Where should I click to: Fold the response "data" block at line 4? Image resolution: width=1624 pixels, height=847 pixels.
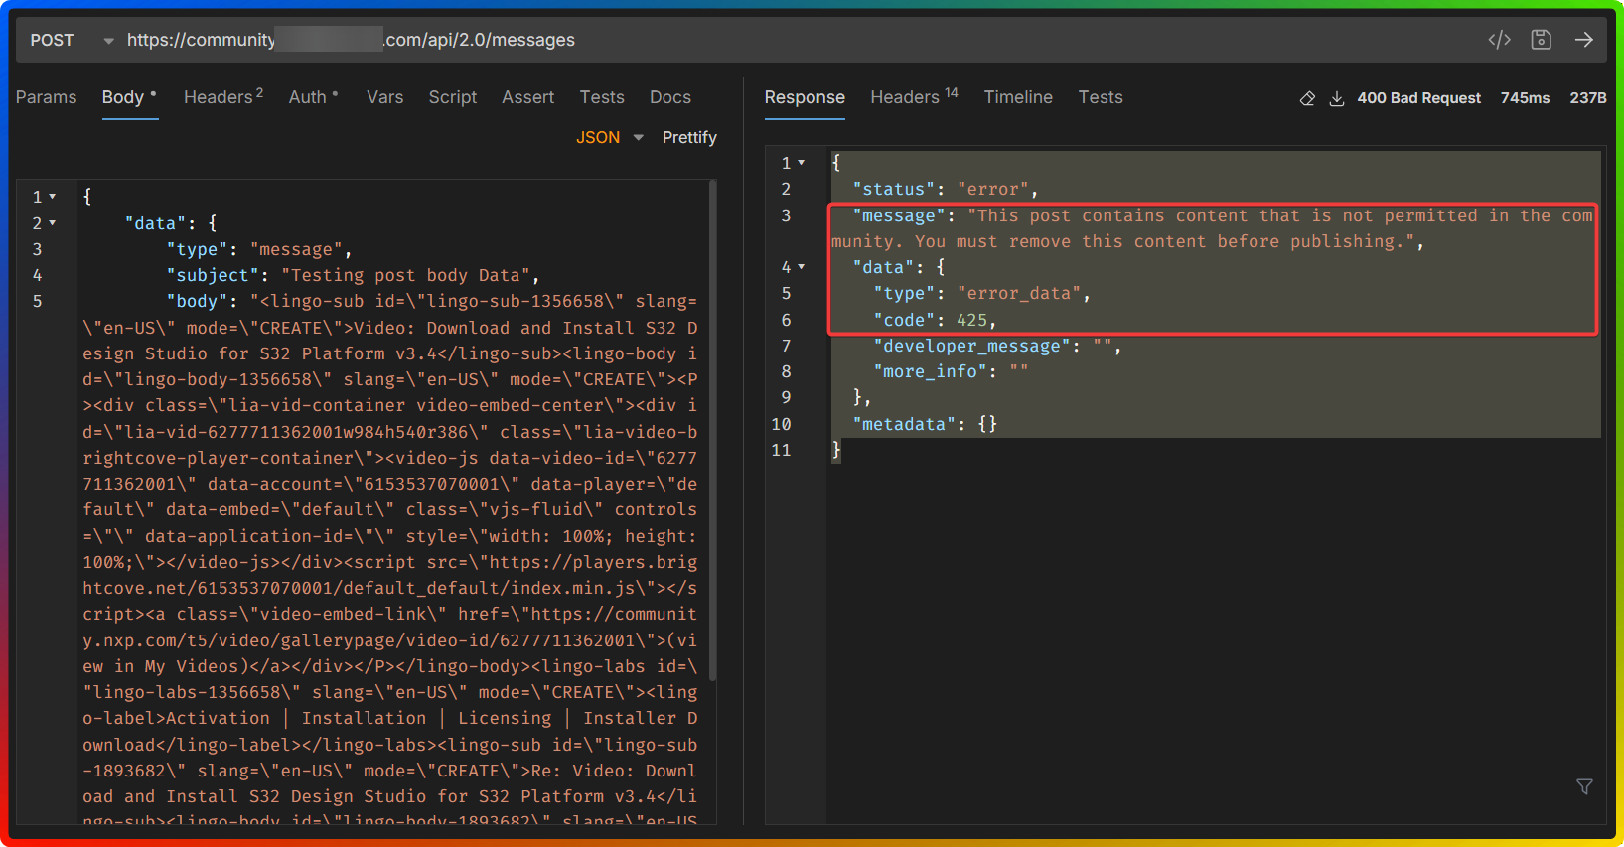click(x=801, y=267)
